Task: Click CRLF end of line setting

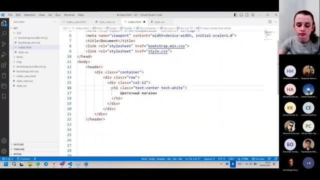Action: click(x=231, y=159)
